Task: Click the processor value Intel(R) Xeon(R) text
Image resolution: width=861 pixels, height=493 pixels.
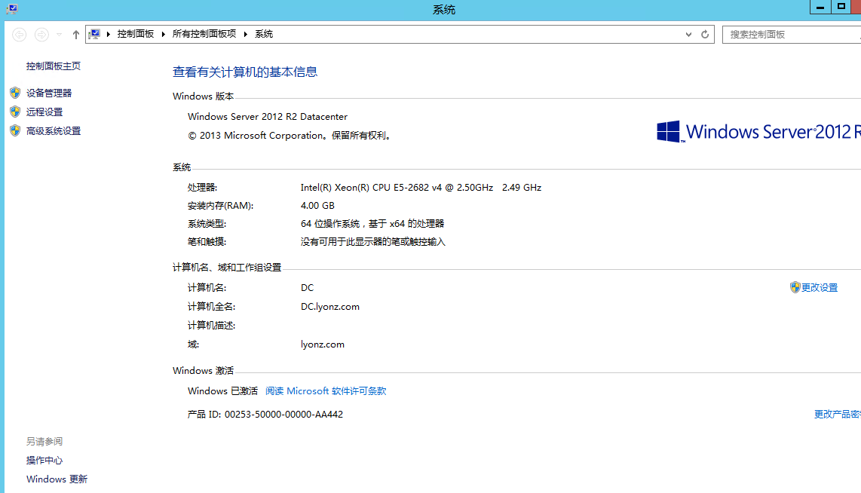Action: 421,187
